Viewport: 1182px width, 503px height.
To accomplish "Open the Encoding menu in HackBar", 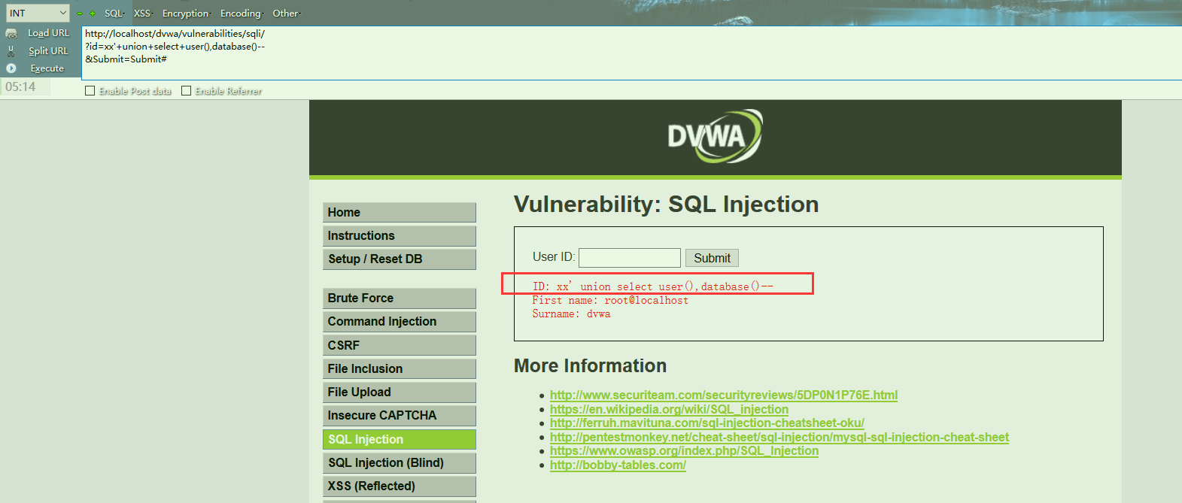I will coord(241,14).
